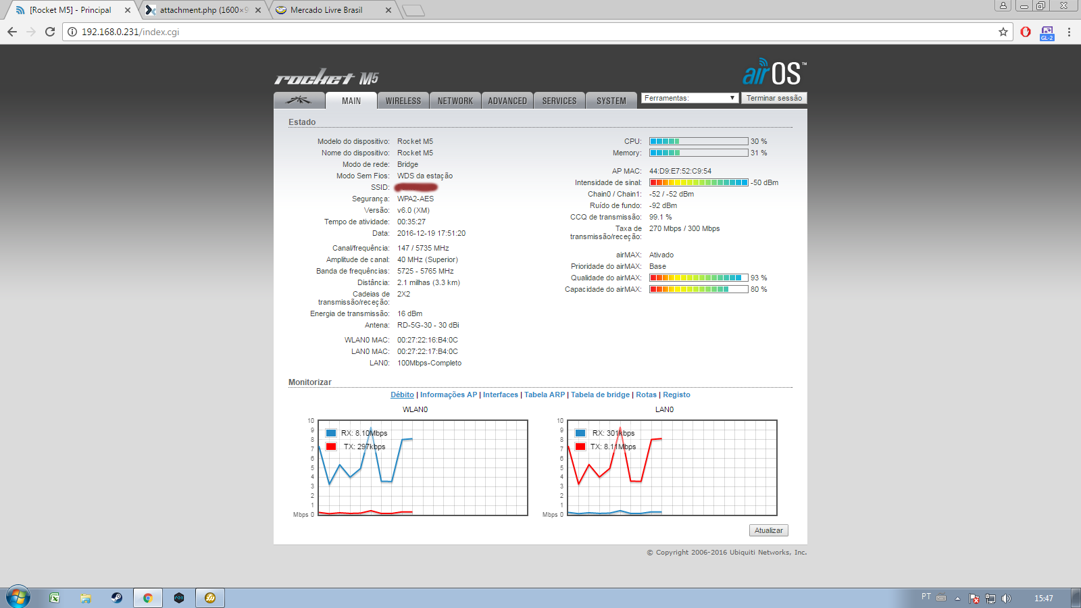Click the AP MAC value 44:D9:E7:52:C9:54
1081x608 pixels.
point(680,171)
